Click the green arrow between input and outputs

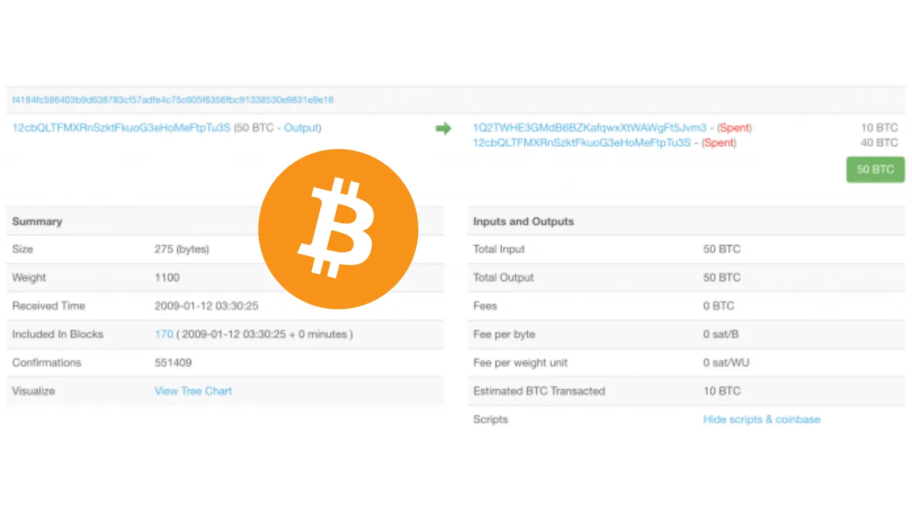443,128
